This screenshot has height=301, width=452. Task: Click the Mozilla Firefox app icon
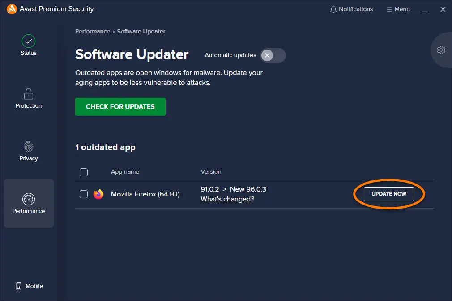tap(98, 194)
